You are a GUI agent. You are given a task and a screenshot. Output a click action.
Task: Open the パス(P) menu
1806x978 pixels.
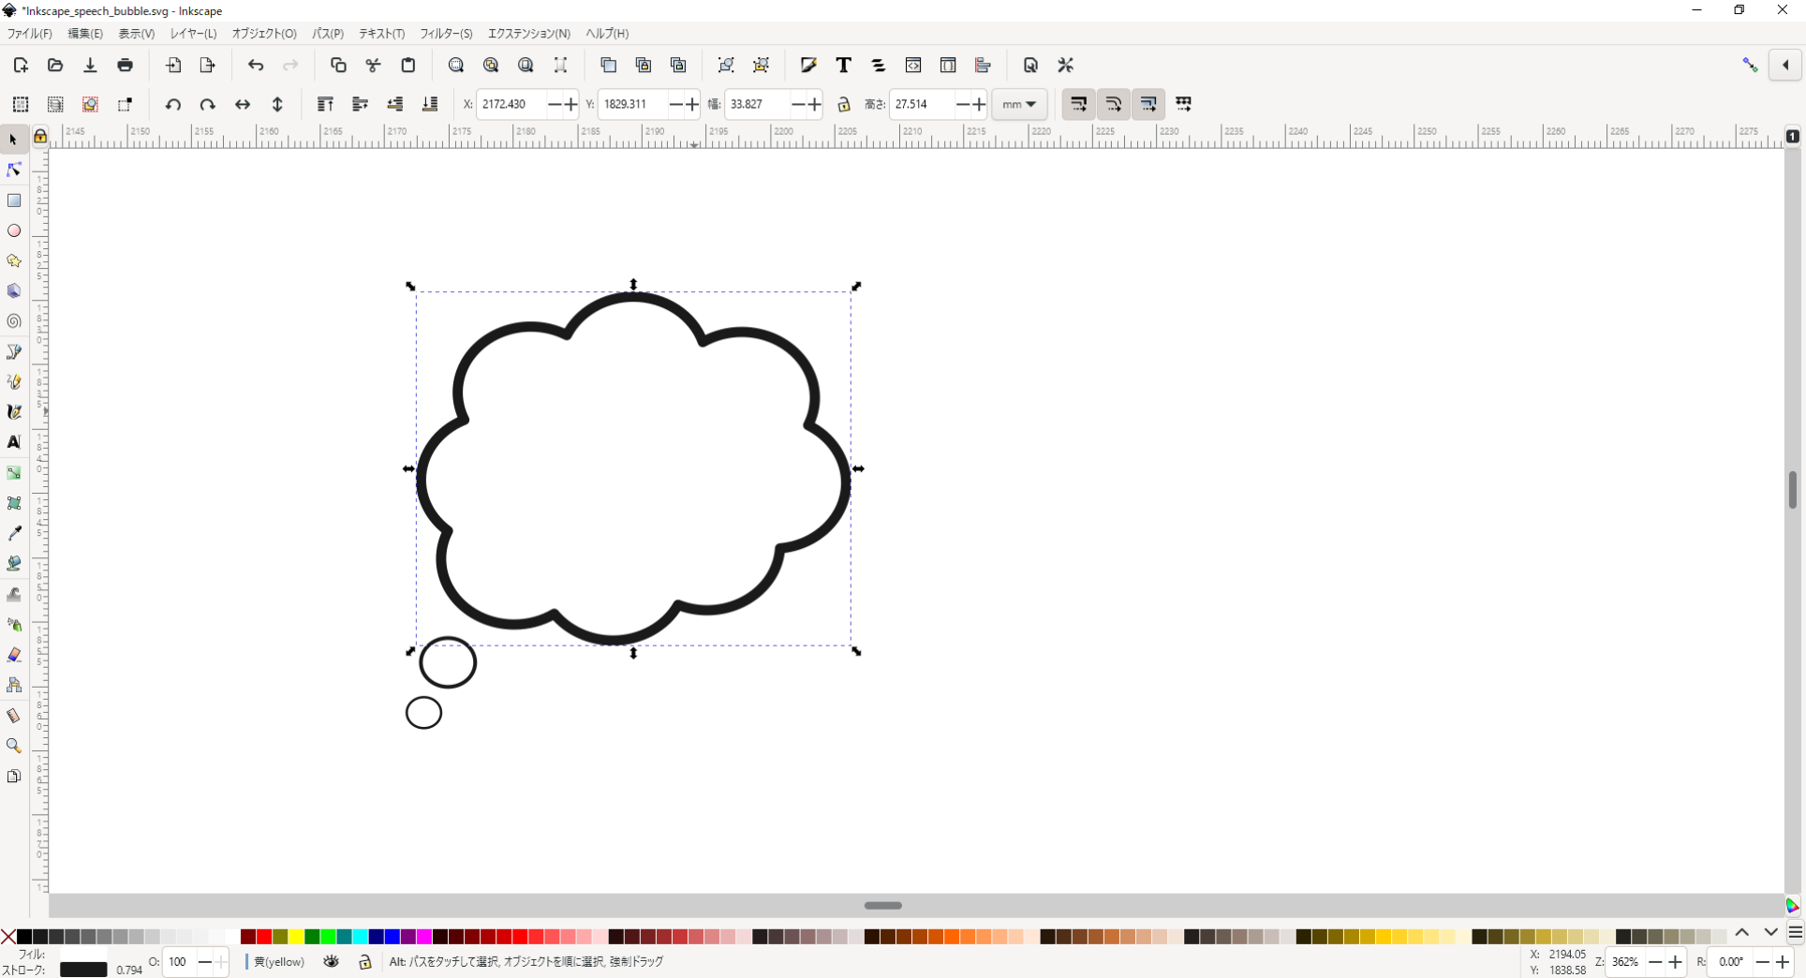coord(327,33)
